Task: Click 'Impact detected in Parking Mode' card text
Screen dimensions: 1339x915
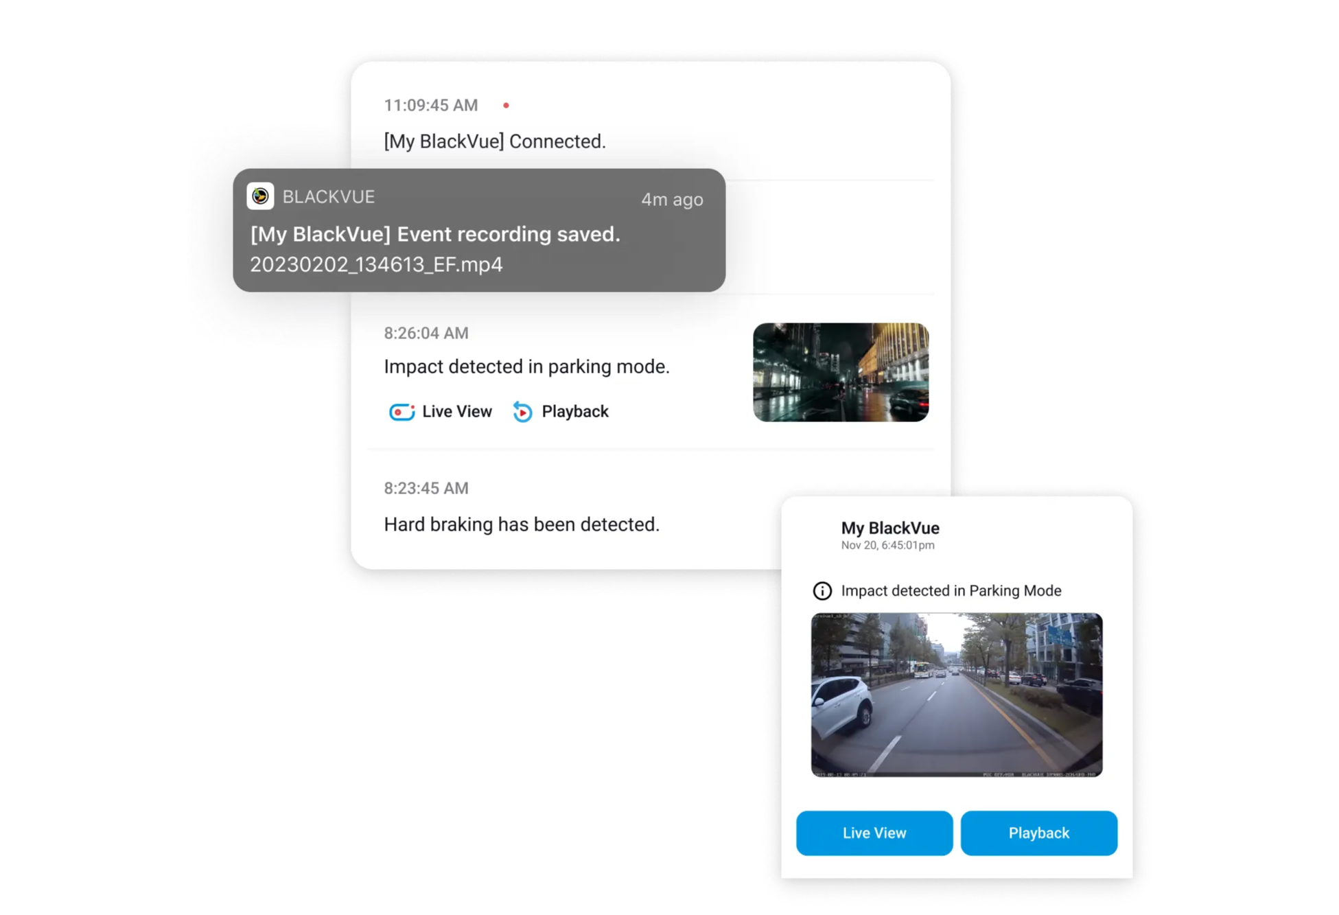Action: (951, 590)
